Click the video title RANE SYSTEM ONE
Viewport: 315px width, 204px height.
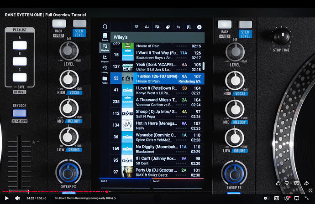pos(45,15)
